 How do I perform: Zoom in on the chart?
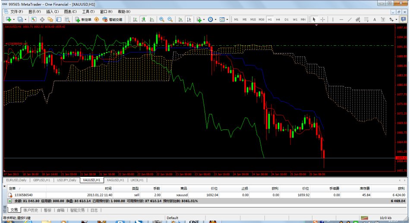click(162, 19)
